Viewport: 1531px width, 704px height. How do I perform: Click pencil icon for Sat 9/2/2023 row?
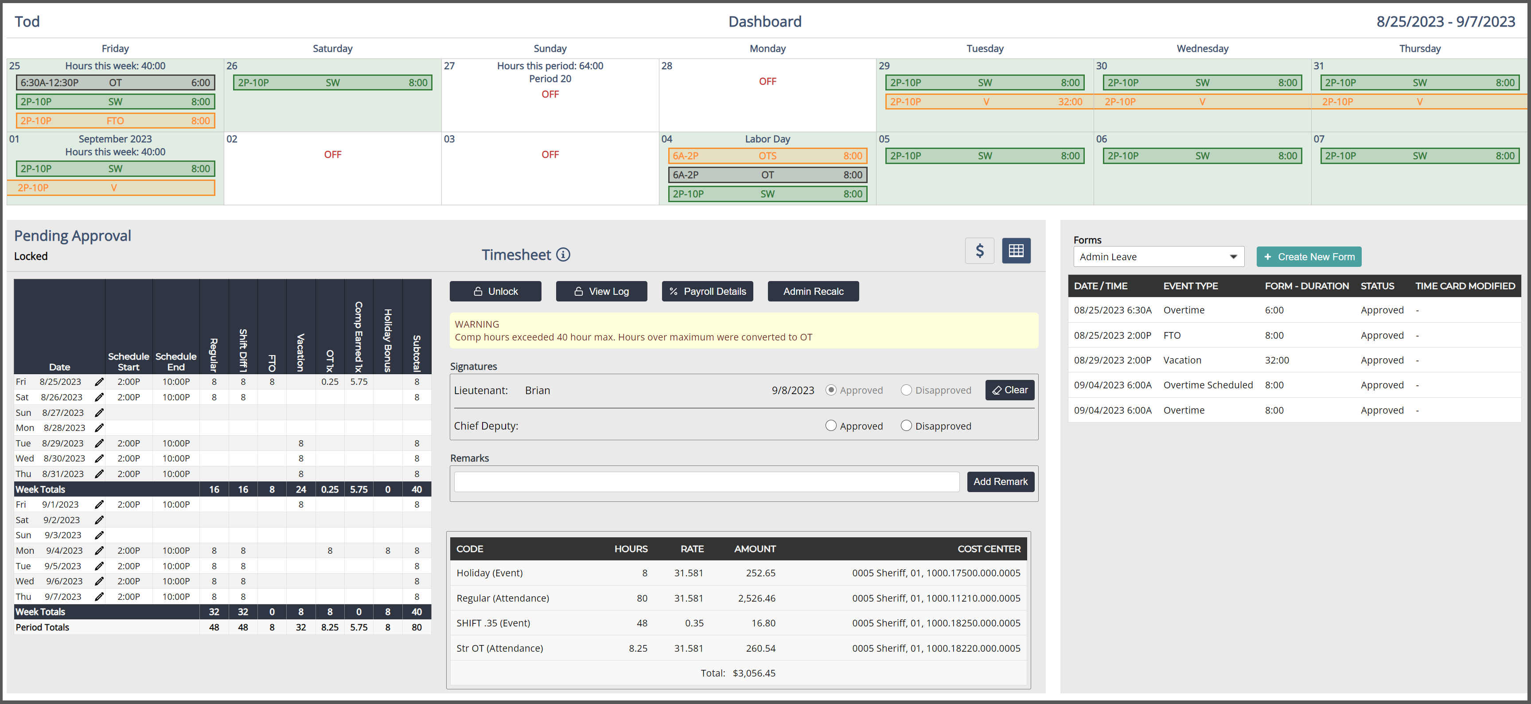tap(99, 520)
